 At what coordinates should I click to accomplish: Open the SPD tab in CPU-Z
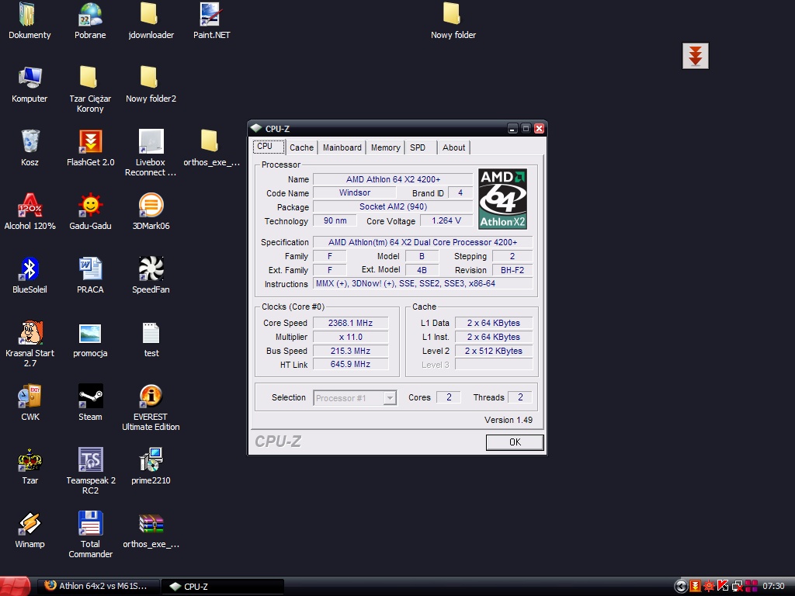coord(418,147)
